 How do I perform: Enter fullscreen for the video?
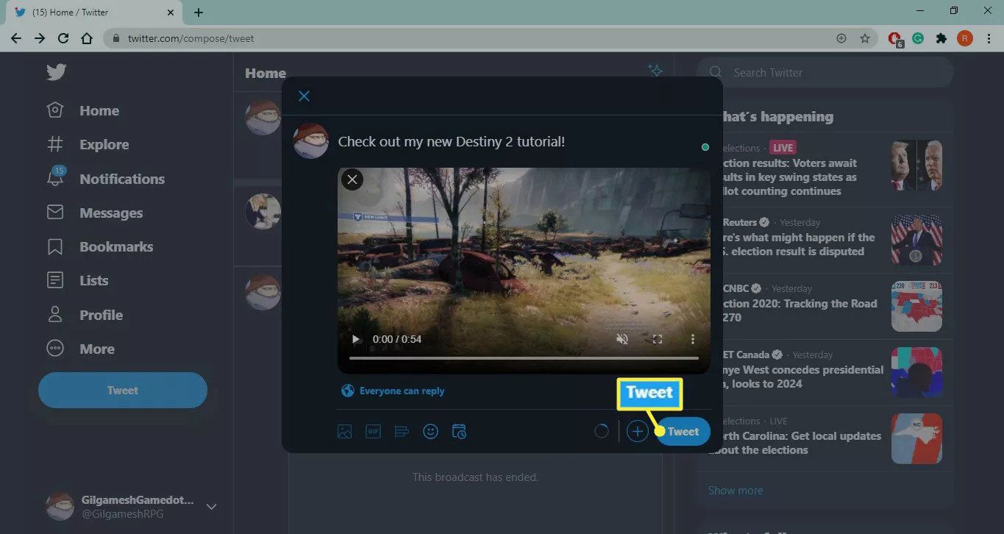coord(658,339)
